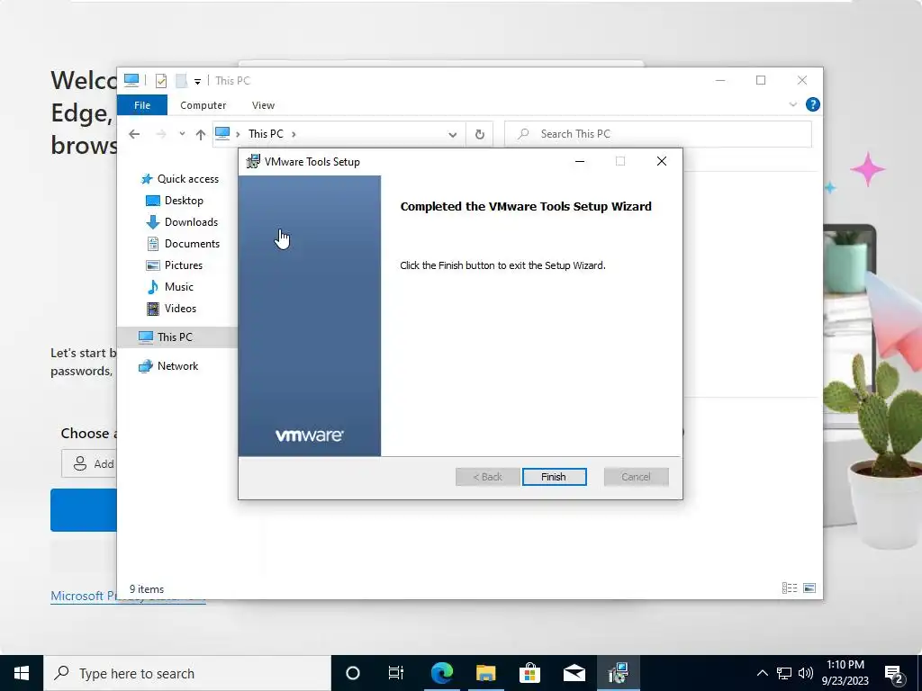Open Customize Quick Access Toolbar dropdown

[x=197, y=82]
